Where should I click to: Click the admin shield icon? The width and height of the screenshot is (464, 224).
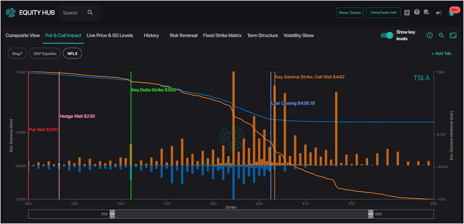pyautogui.click(x=426, y=12)
